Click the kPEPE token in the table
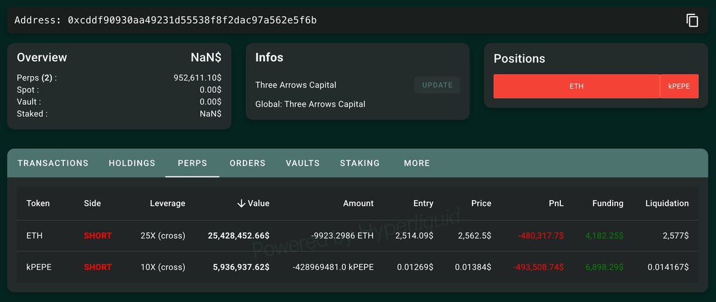716x302 pixels. pyautogui.click(x=39, y=267)
